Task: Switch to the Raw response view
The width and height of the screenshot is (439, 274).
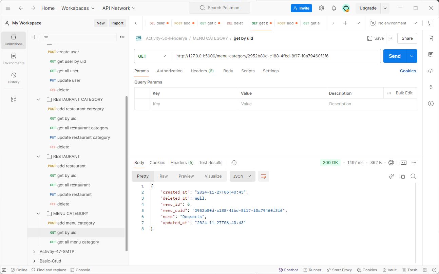Action: pos(164,176)
